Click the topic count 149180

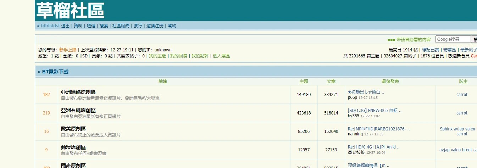coord(304,95)
